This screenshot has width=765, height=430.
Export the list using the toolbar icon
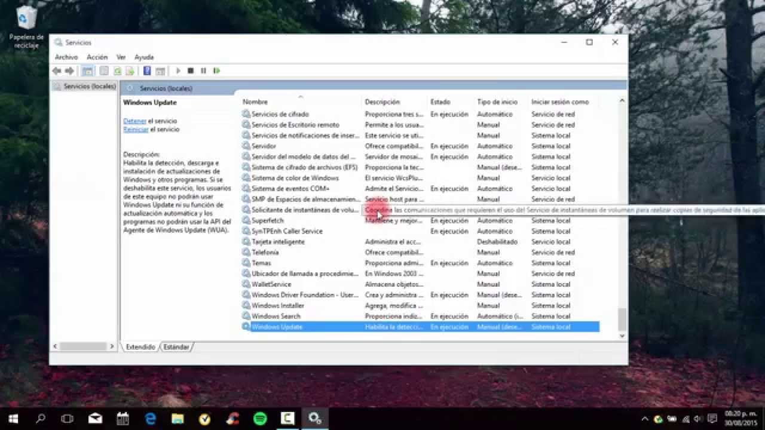click(130, 71)
